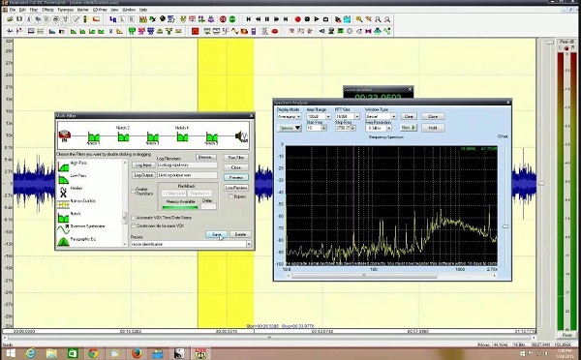Select the Notch 5 filter in the chain
Image resolution: width=581 pixels, height=360 pixels.
point(211,137)
